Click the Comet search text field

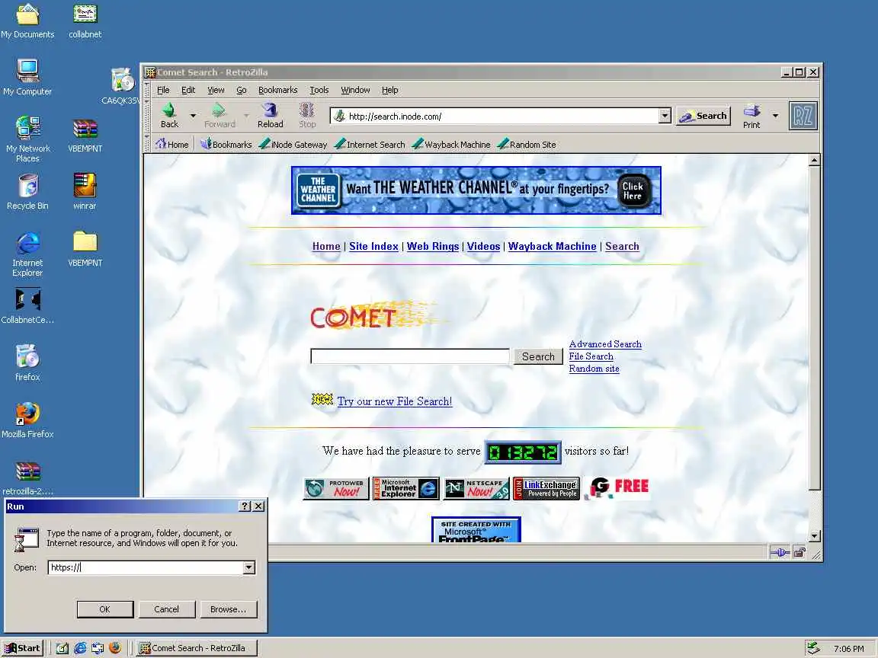[410, 356]
